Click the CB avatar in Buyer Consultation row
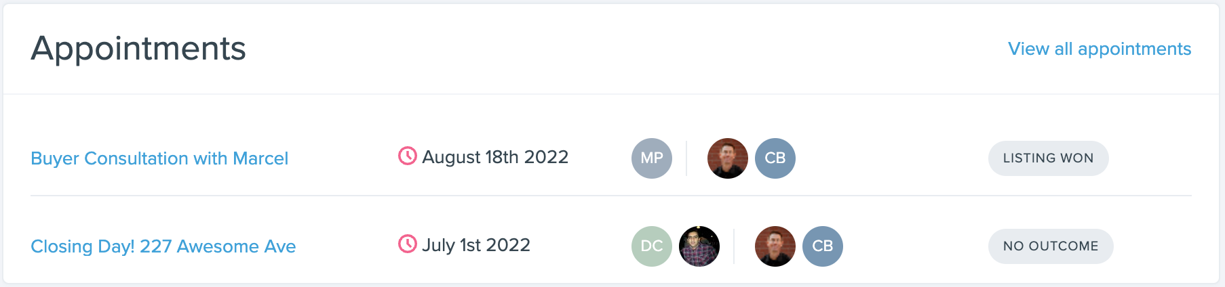 (x=775, y=158)
